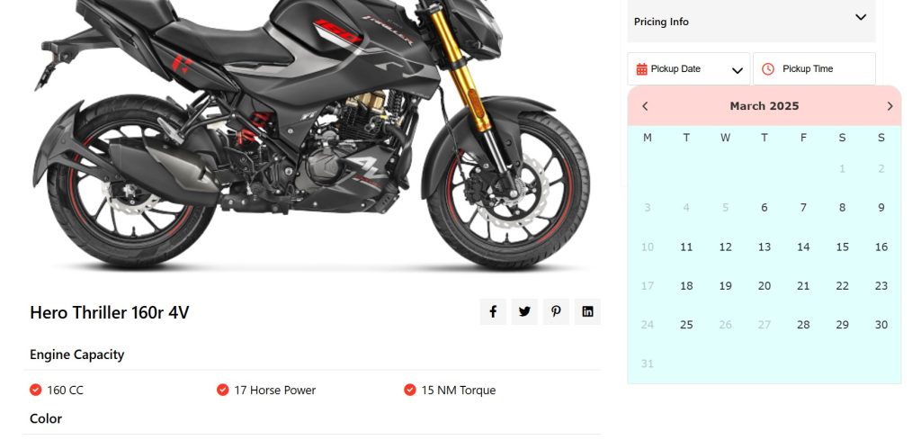Image resolution: width=921 pixels, height=440 pixels.
Task: Go to previous month arrow
Action: (645, 106)
